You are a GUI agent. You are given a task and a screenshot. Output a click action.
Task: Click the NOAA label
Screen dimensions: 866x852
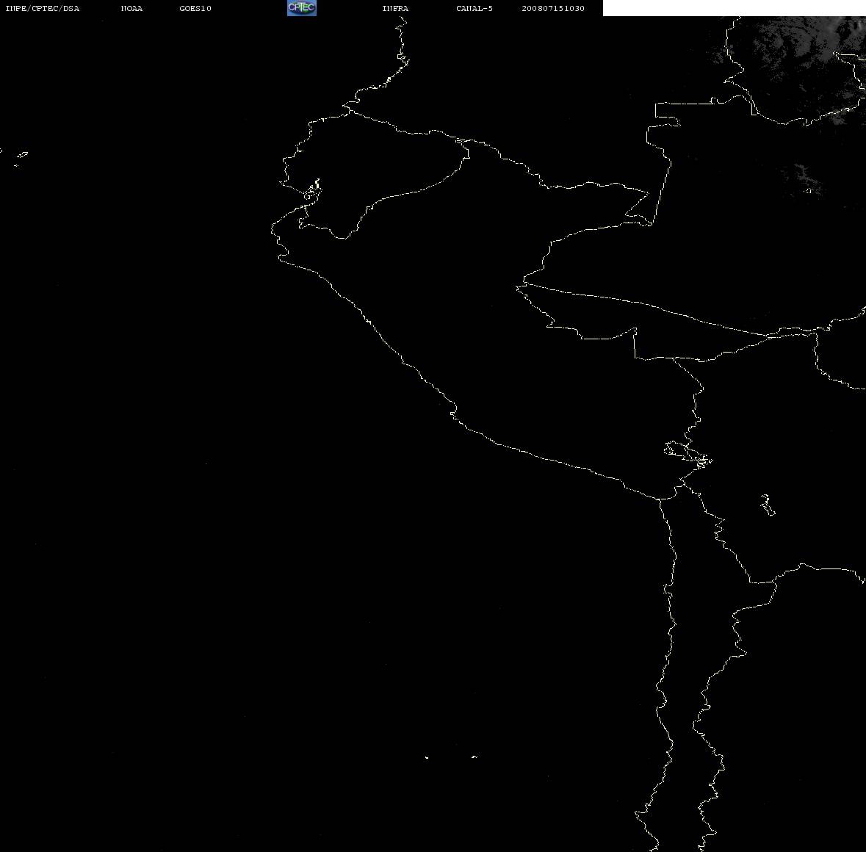pos(131,8)
